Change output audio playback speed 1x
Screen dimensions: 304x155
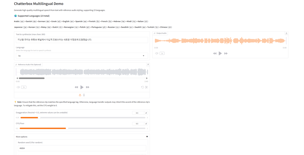[162, 53]
